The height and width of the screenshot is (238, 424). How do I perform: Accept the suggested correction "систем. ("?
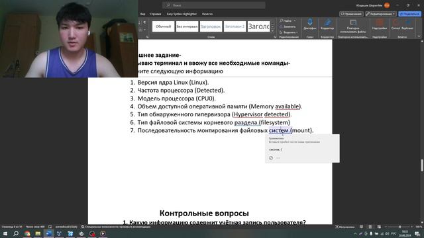coord(276,149)
